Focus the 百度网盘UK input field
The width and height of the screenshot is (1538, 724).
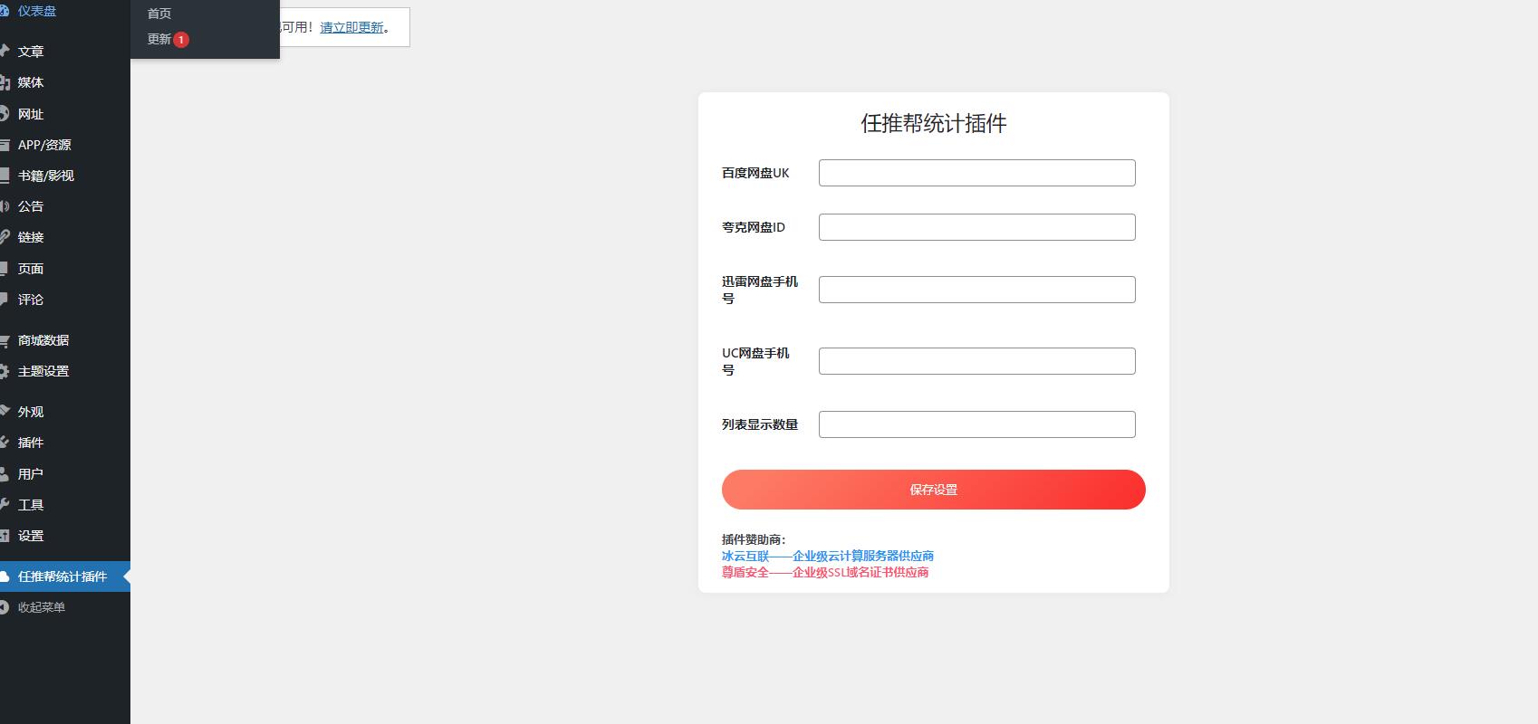(976, 173)
